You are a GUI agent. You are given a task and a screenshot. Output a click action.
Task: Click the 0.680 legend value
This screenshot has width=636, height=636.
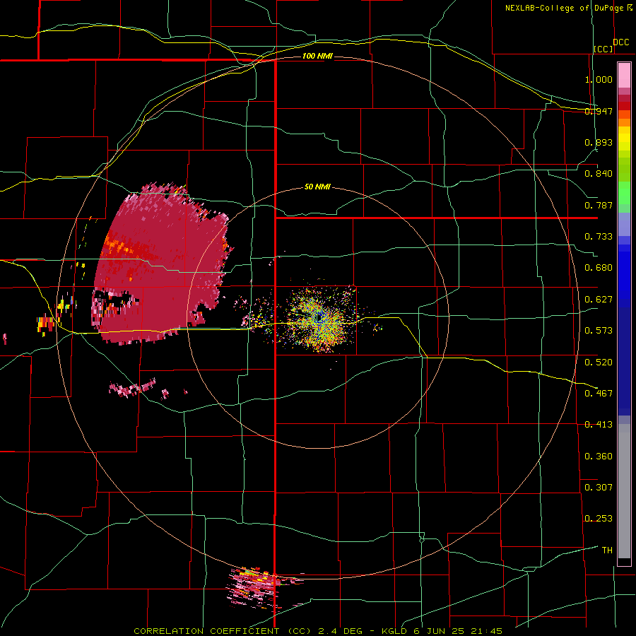[x=599, y=268]
